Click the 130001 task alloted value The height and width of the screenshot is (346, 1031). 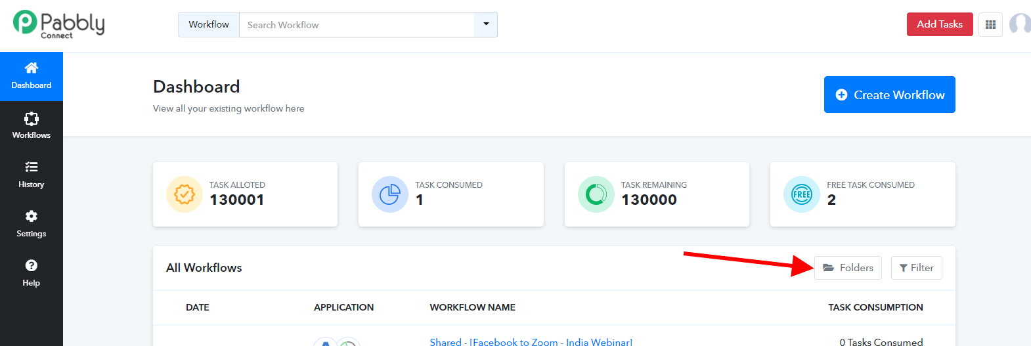click(x=237, y=200)
